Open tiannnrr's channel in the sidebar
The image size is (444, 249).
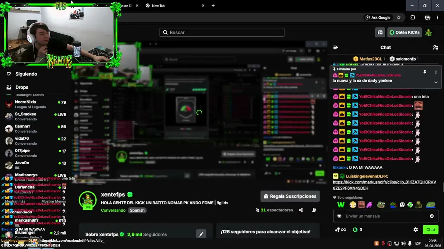35,129
